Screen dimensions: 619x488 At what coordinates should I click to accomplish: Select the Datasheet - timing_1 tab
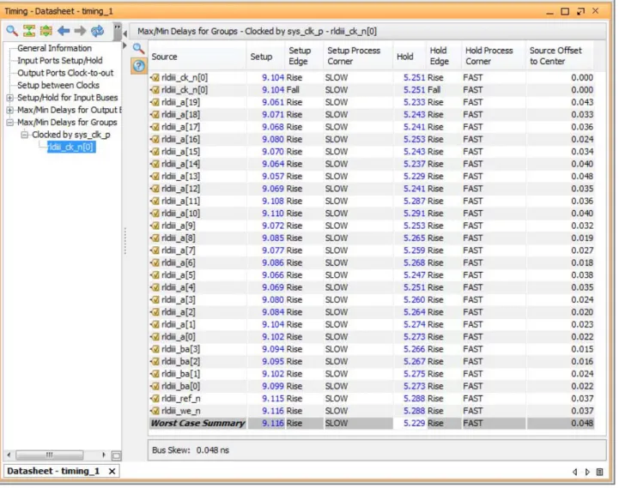pos(53,471)
